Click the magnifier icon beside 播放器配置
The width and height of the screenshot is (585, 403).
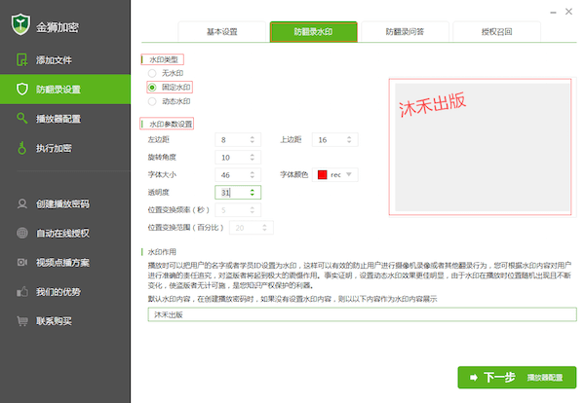(22, 118)
